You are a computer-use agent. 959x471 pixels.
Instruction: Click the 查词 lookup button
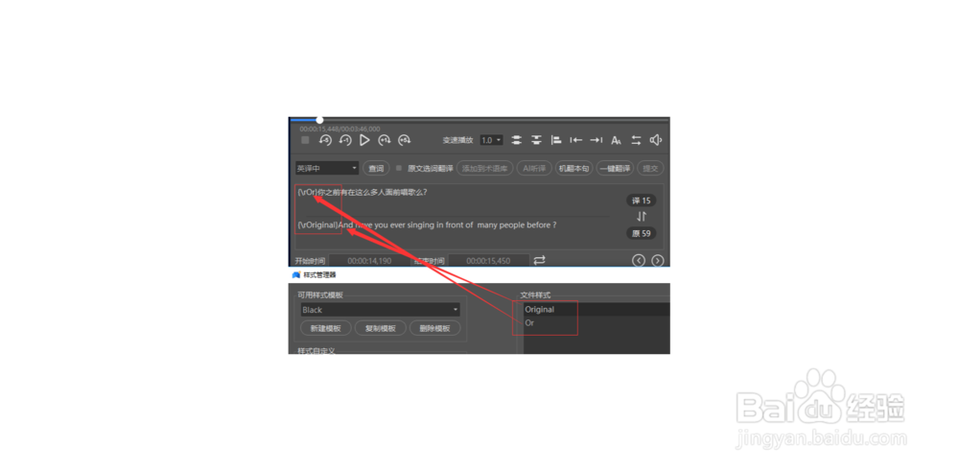(x=376, y=168)
